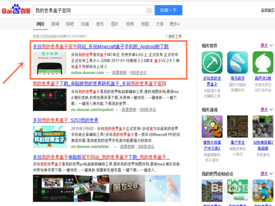Click the Baidu logo
The width and height of the screenshot is (275, 206).
click(x=16, y=9)
